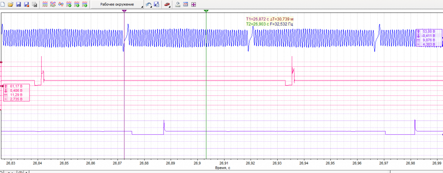Select the purple T1 cursor marker
The image size is (443, 173).
[x=124, y=11]
